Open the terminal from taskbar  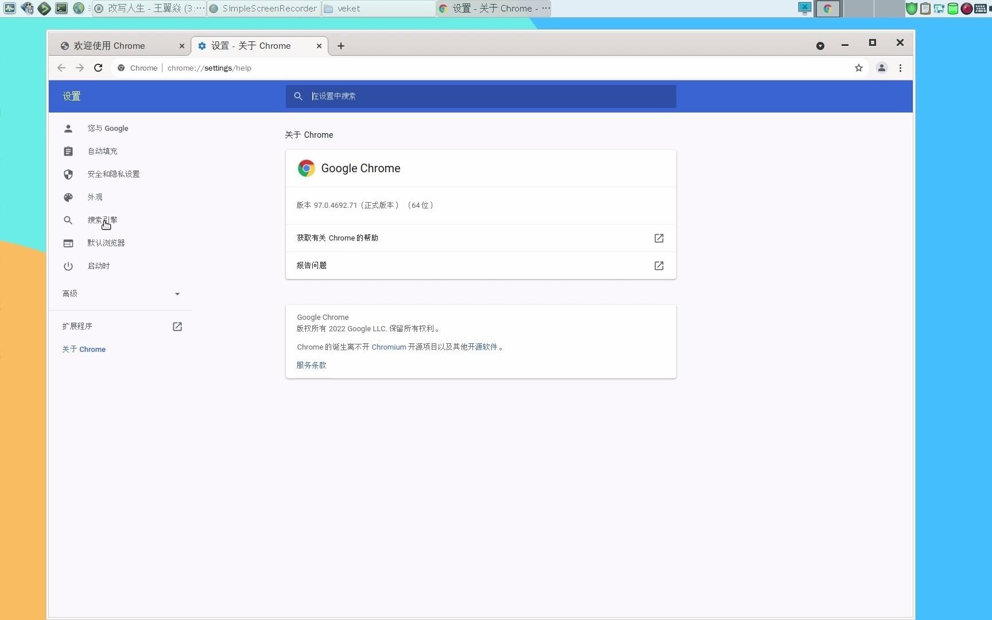pyautogui.click(x=61, y=8)
